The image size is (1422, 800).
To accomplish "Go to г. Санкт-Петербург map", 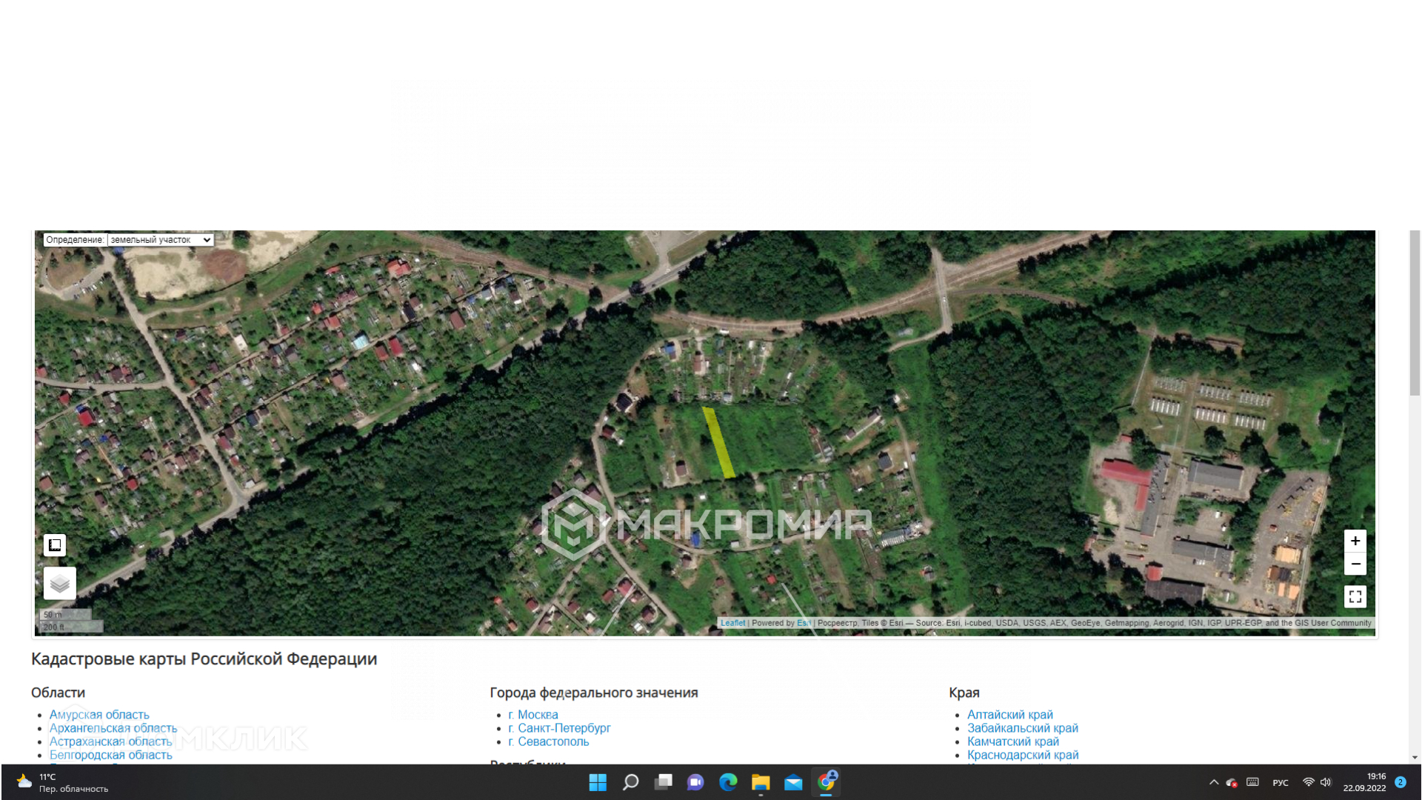I will pyautogui.click(x=559, y=728).
